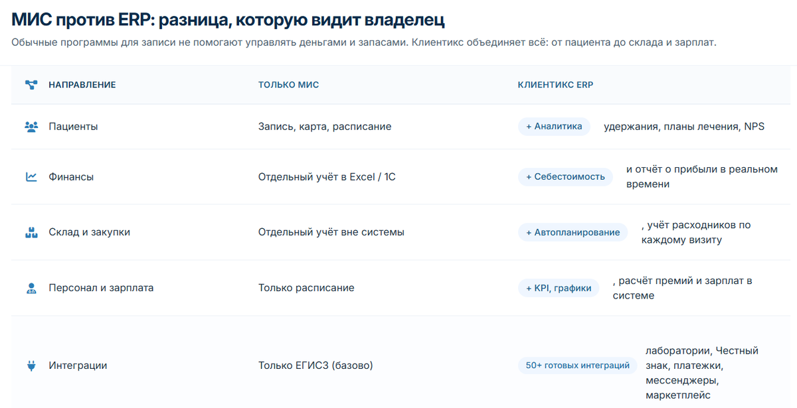Click the 'ТОЛЬКО МИС' column header
Screen dimensions: 797x408
coord(288,85)
